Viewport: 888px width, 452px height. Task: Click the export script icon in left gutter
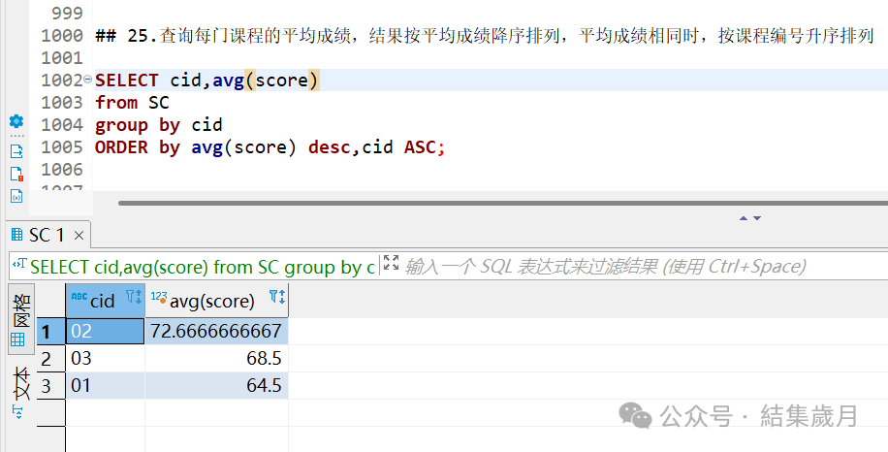point(16,151)
